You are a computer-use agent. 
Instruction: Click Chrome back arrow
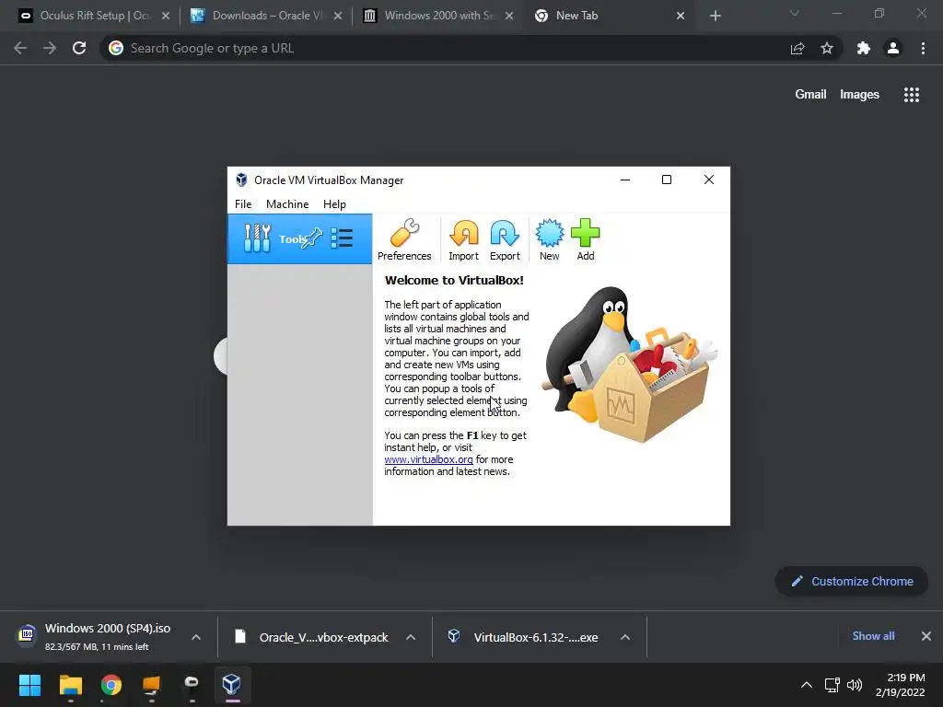coord(20,48)
